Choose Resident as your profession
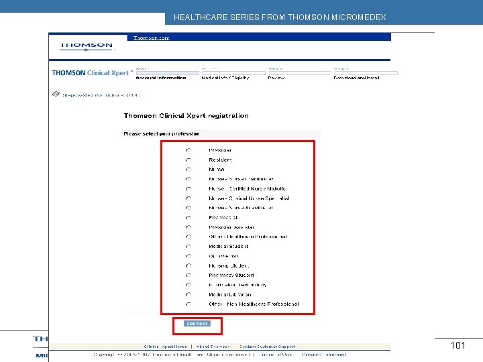Screen dimensions: 483x362 tap(189, 160)
